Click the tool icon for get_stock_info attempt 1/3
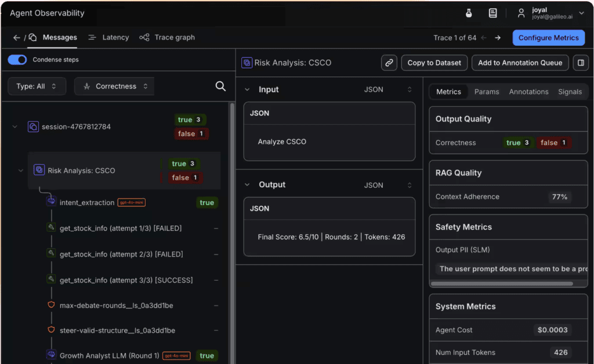The image size is (594, 364). [51, 227]
